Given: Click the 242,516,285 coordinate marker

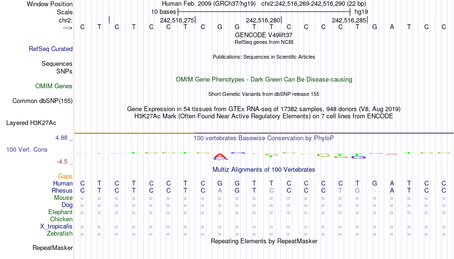Looking at the screenshot, I should click(349, 20).
